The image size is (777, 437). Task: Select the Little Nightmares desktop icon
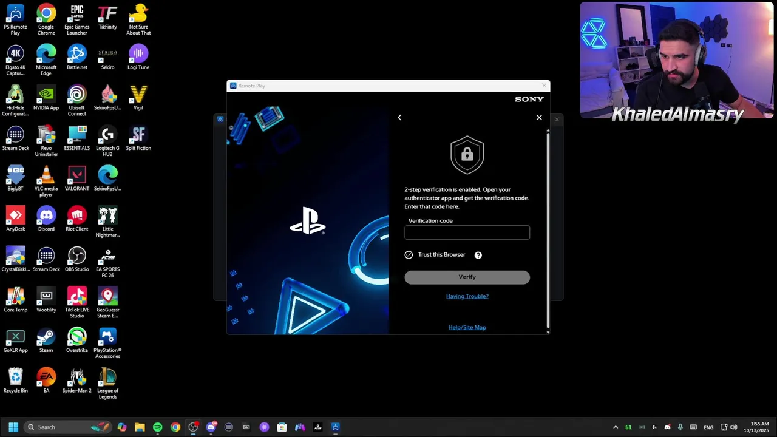point(107,222)
